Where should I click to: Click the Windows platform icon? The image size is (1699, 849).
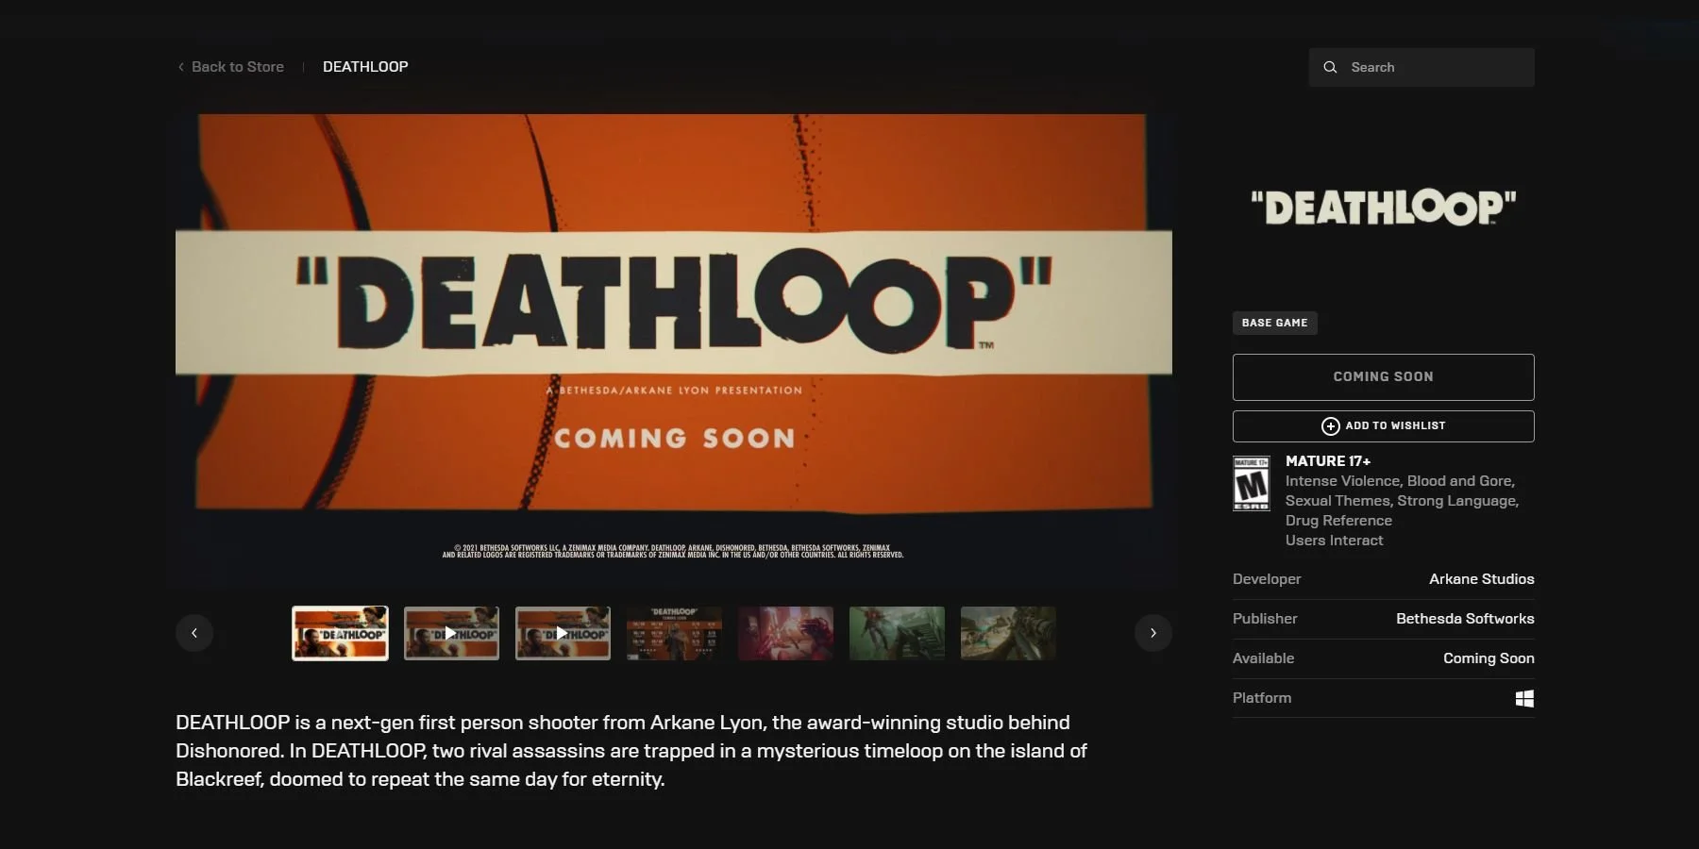point(1524,698)
